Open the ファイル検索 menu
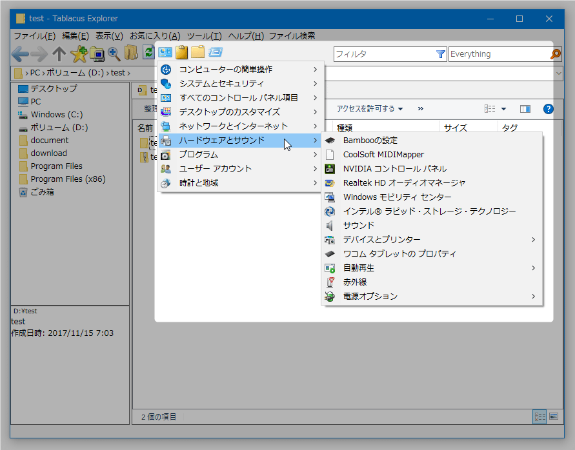Image resolution: width=575 pixels, height=450 pixels. pos(292,36)
